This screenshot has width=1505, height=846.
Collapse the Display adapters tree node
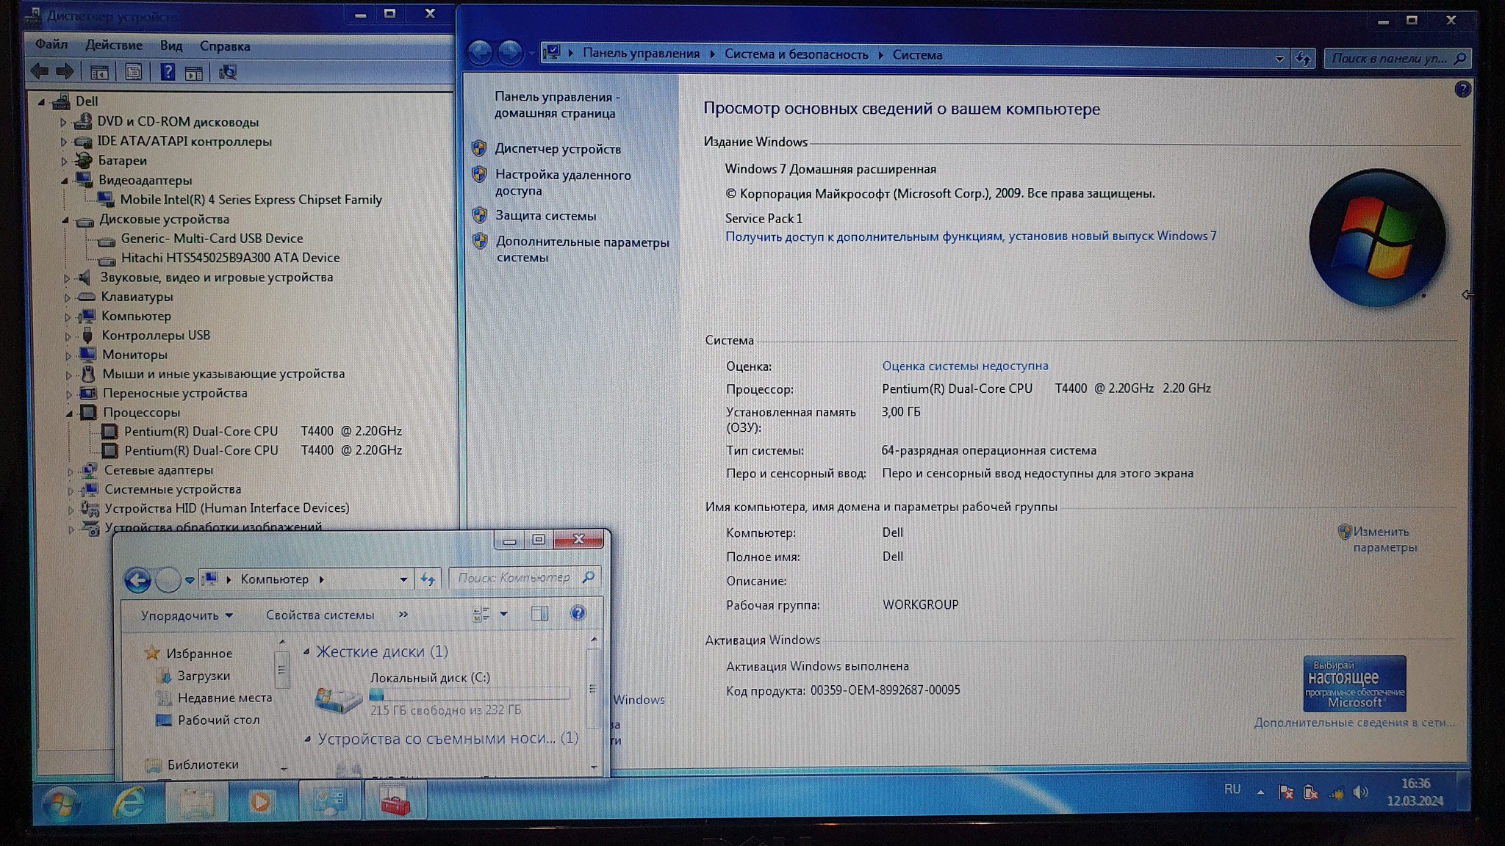click(x=65, y=181)
